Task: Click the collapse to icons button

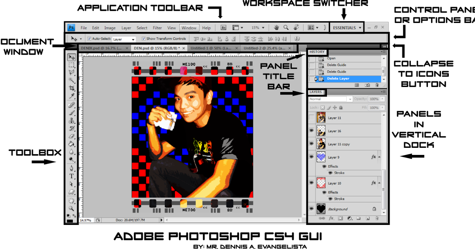Action: [384, 47]
